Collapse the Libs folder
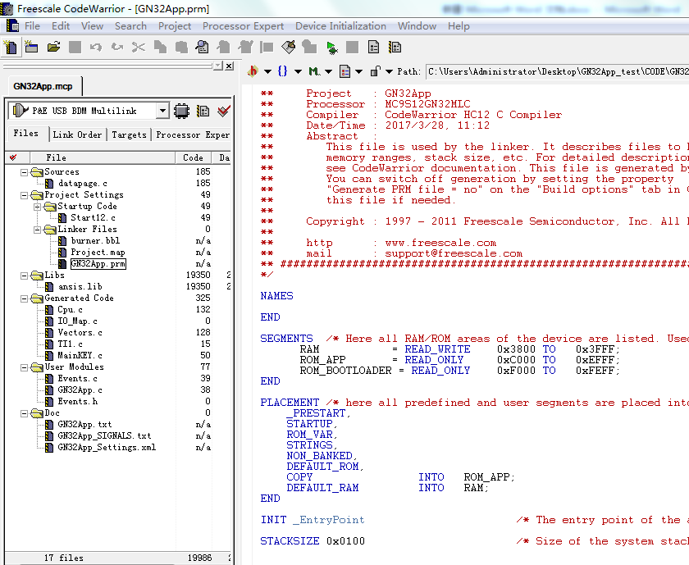The height and width of the screenshot is (565, 689). [x=24, y=276]
